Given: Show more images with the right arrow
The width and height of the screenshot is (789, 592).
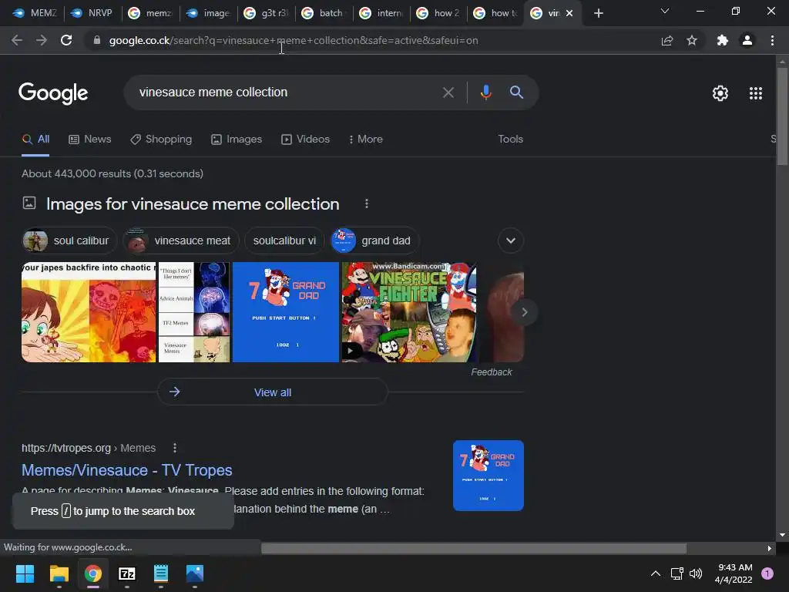Looking at the screenshot, I should [x=524, y=312].
